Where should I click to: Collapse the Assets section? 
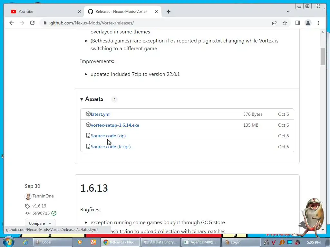tap(92, 99)
